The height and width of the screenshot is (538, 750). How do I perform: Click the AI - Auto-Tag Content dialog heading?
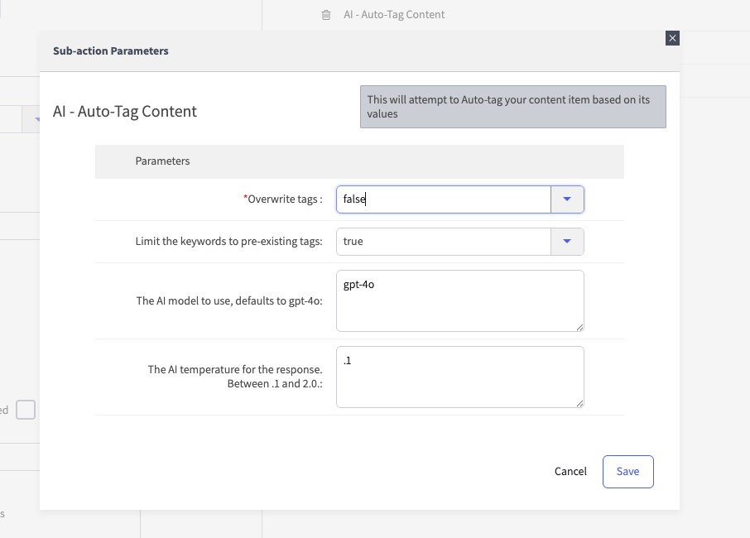coord(125,112)
